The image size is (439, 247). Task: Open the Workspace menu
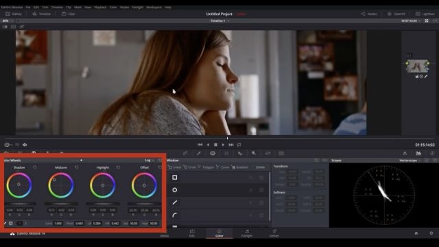click(x=154, y=8)
